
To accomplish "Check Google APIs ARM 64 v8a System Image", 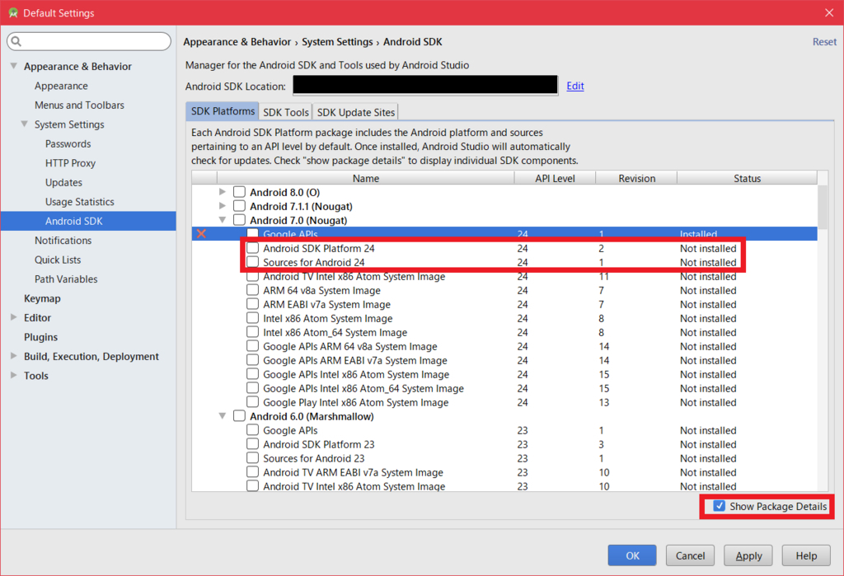I will (252, 346).
